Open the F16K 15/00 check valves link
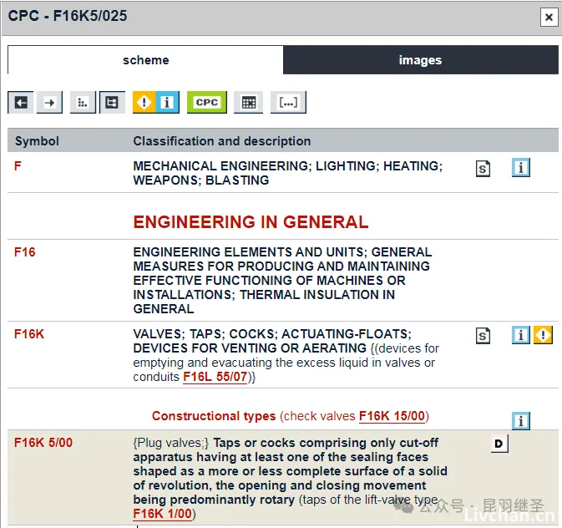 [x=392, y=416]
